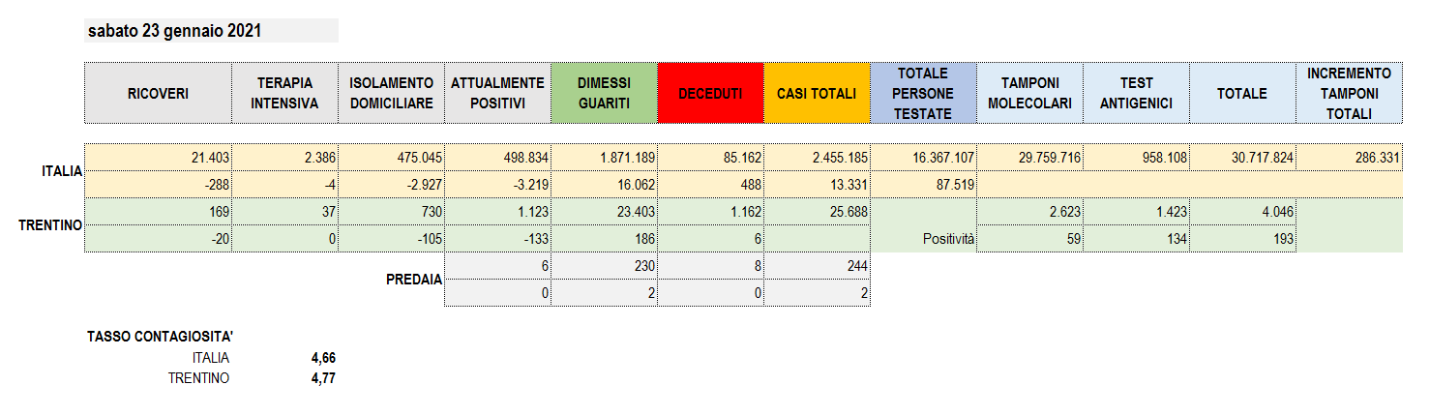Viewport: 1430px width, 415px height.
Task: Click the value 16.367.107
Action: pyautogui.click(x=923, y=157)
